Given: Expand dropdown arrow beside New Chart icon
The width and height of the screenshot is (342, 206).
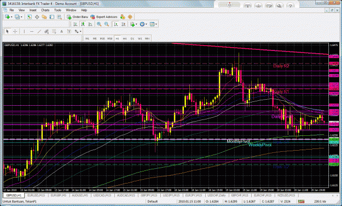Looking at the screenshot, I should pyautogui.click(x=11, y=17).
